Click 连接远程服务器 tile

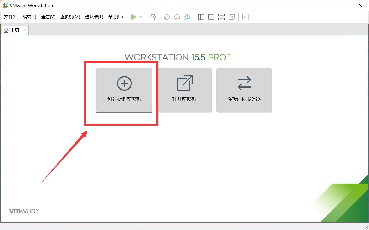click(244, 90)
